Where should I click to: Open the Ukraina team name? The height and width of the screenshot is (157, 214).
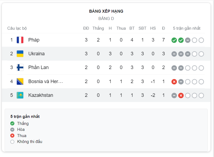click(x=37, y=54)
